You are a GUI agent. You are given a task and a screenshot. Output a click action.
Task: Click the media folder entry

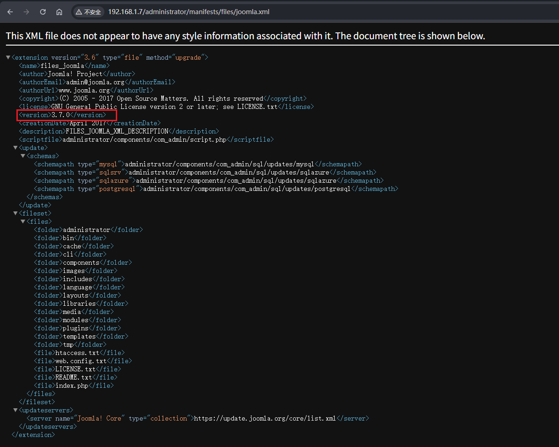pyautogui.click(x=73, y=312)
